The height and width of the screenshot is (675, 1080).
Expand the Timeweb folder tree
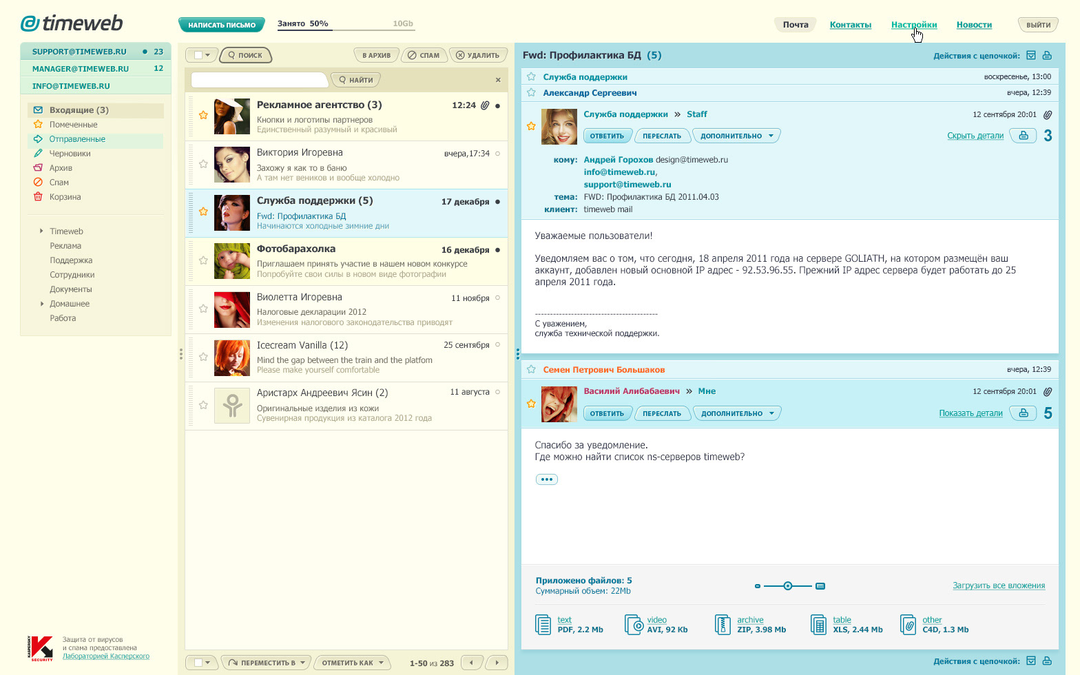42,231
